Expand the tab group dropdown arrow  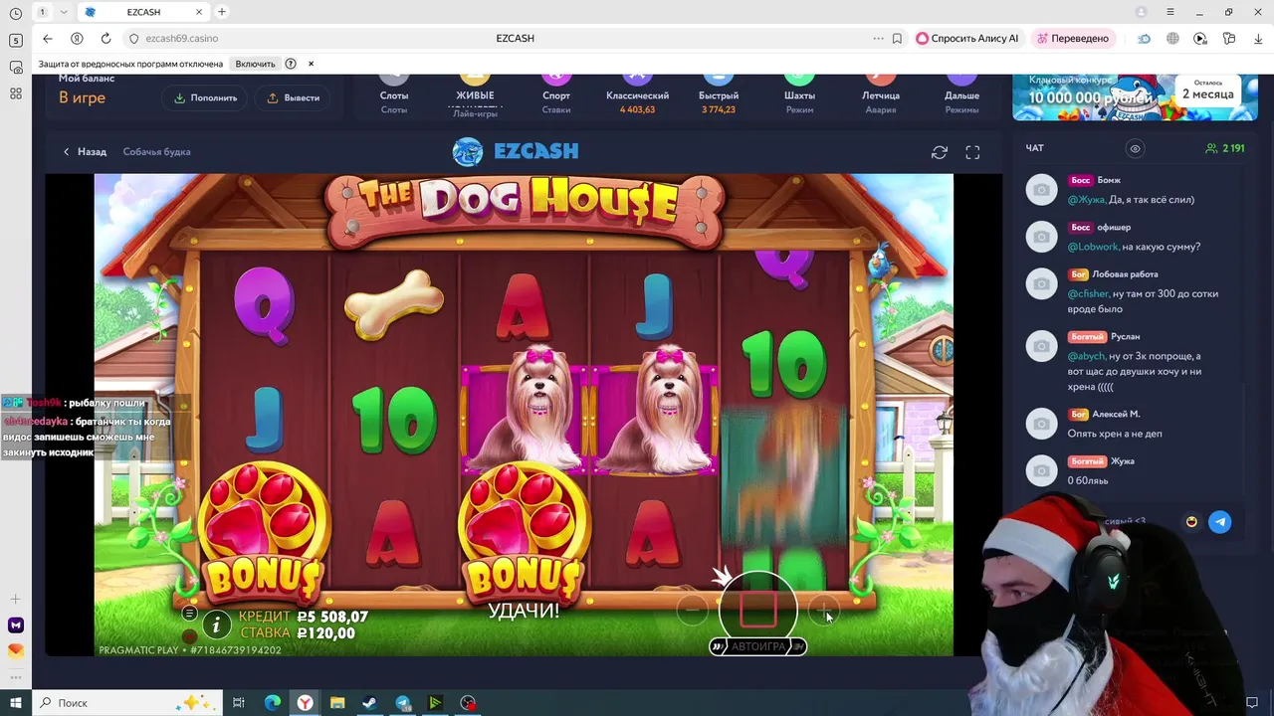tap(64, 12)
